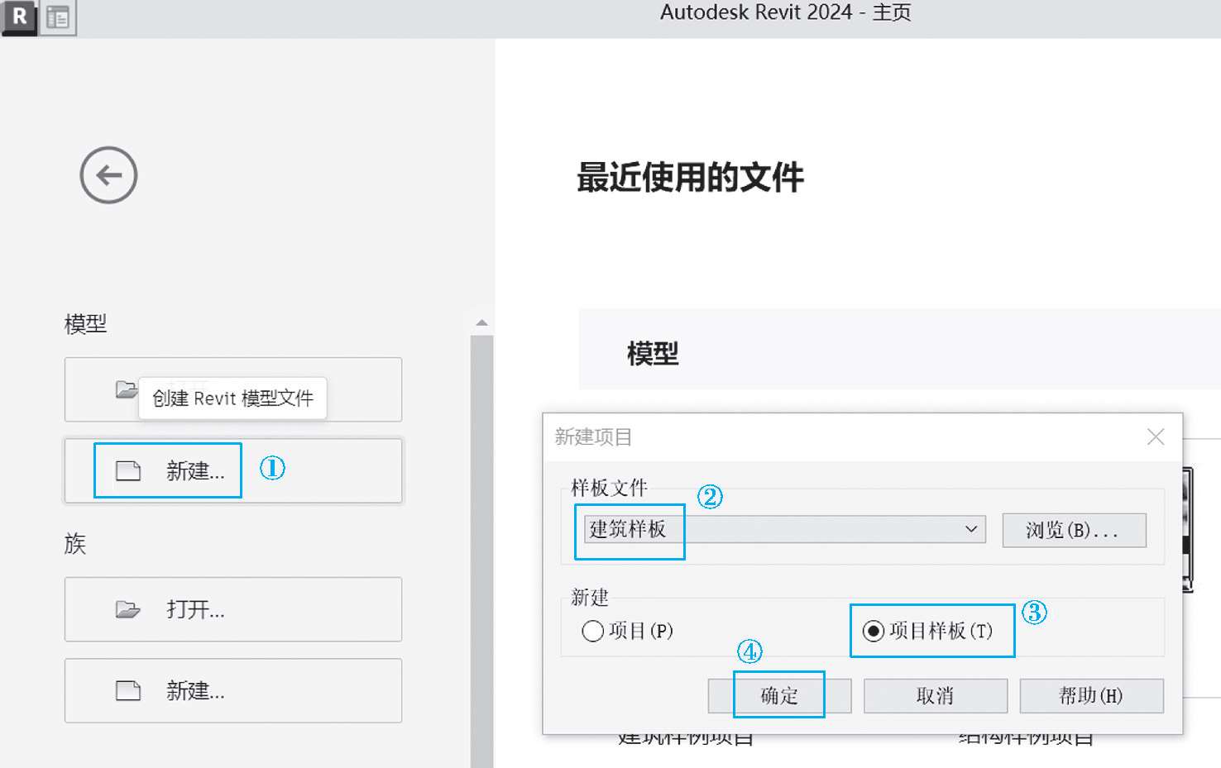Click 取消 to cancel the new project dialog
Image resolution: width=1221 pixels, height=768 pixels.
pos(936,695)
